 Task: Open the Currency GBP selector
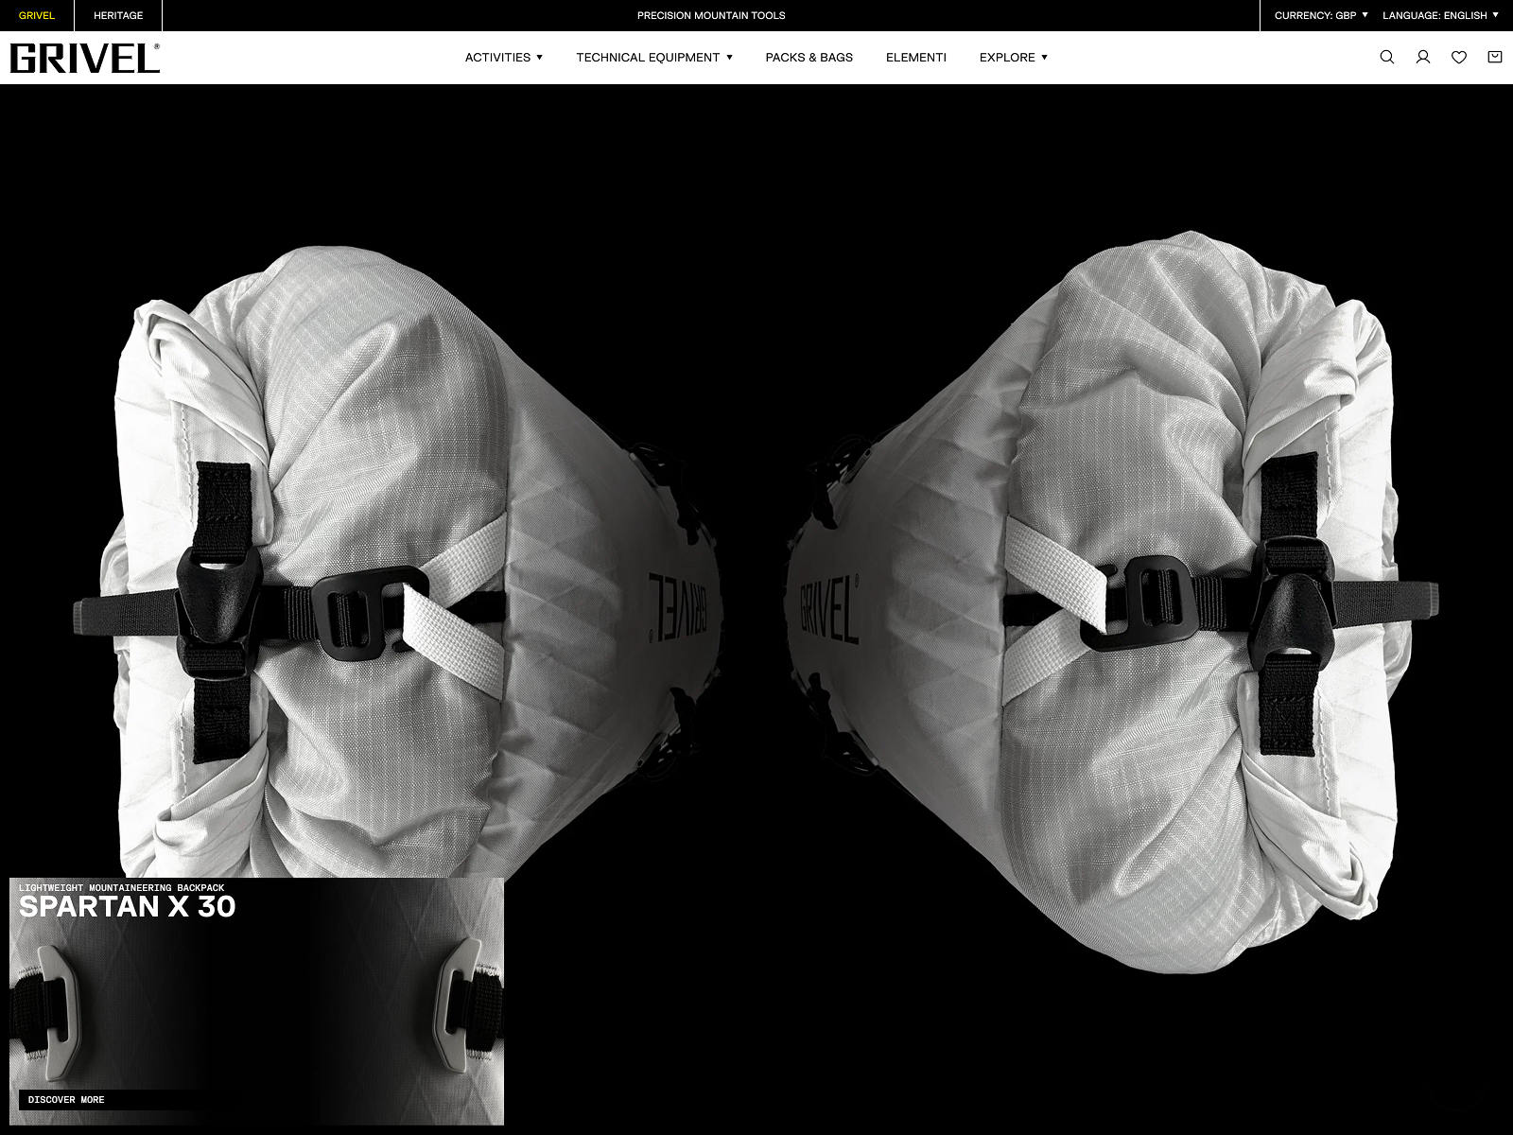tap(1321, 15)
